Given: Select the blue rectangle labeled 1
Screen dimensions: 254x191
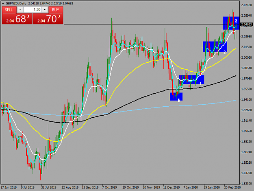Looking at the screenshot, I should (x=191, y=79).
